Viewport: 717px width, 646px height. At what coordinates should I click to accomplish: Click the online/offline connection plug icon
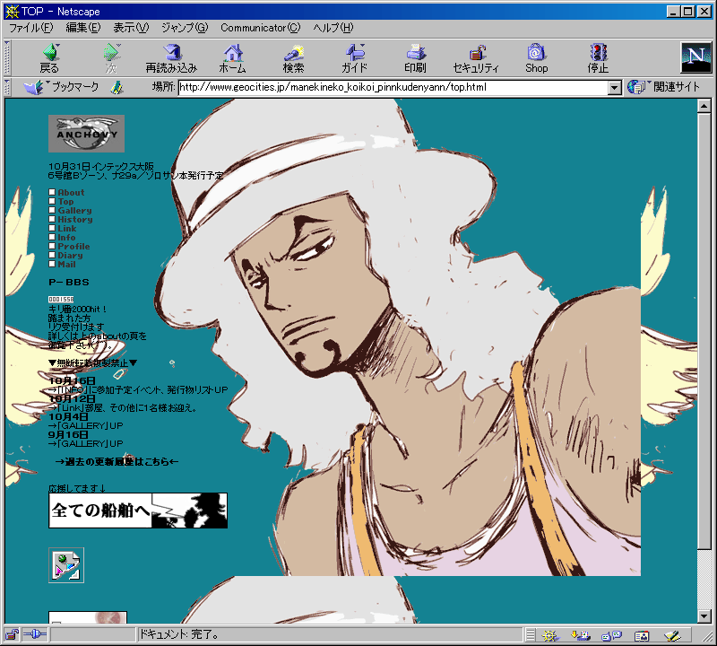point(34,634)
